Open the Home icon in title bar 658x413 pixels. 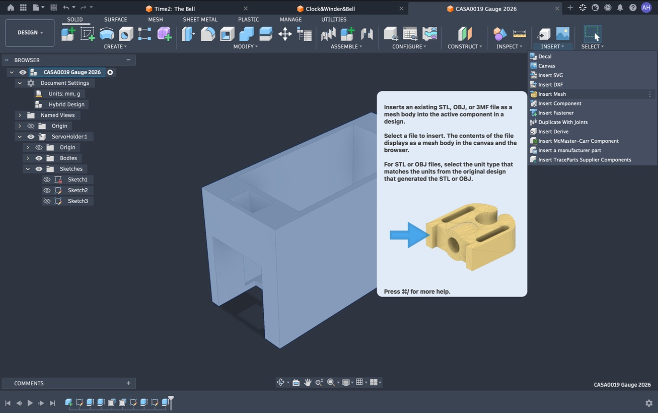pyautogui.click(x=11, y=8)
